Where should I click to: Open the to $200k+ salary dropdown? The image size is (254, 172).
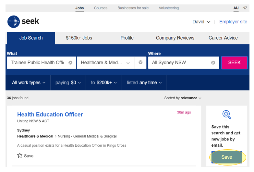[104, 82]
